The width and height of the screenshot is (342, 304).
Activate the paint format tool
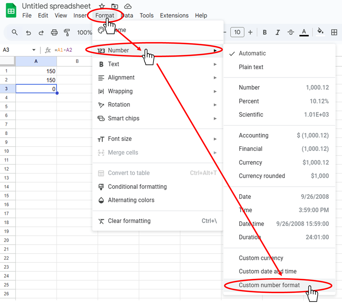point(67,33)
